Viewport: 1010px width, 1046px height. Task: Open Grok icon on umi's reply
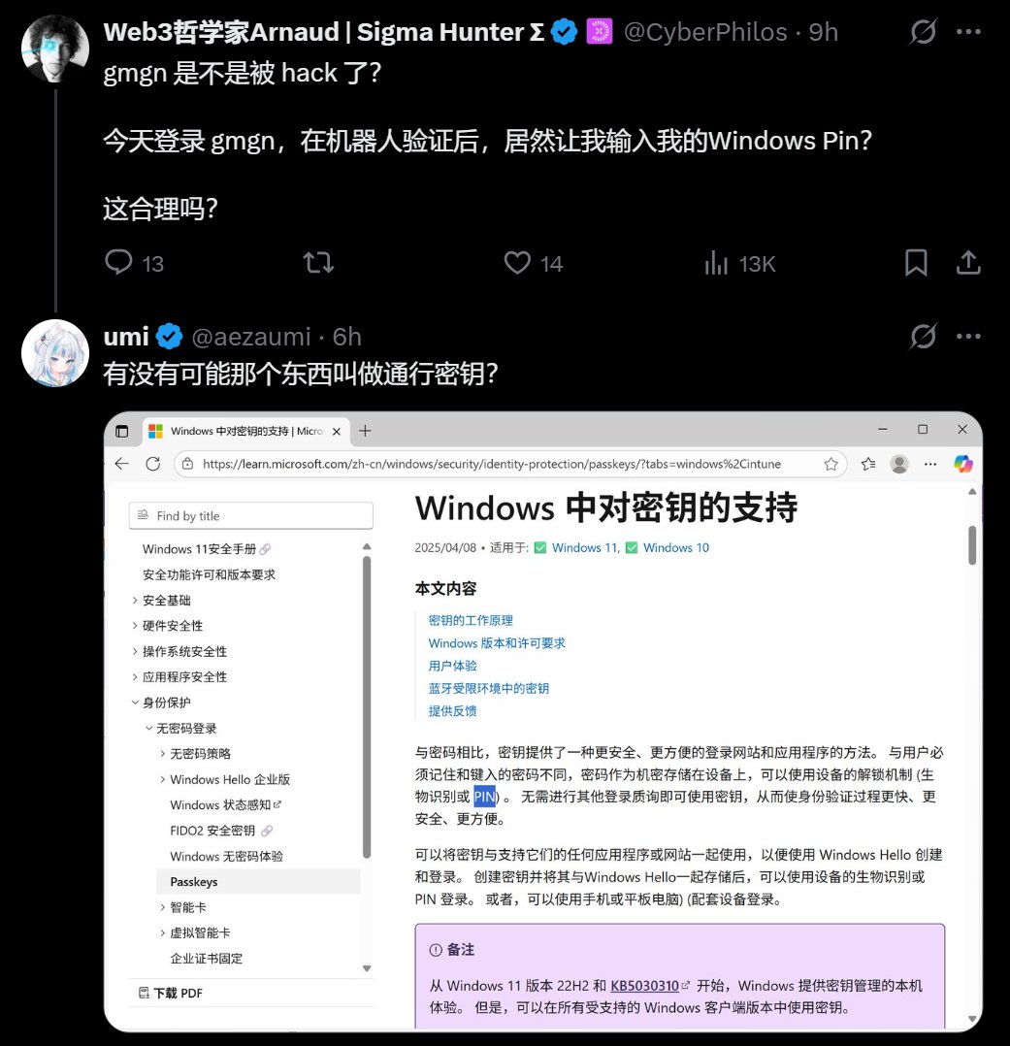[x=924, y=336]
